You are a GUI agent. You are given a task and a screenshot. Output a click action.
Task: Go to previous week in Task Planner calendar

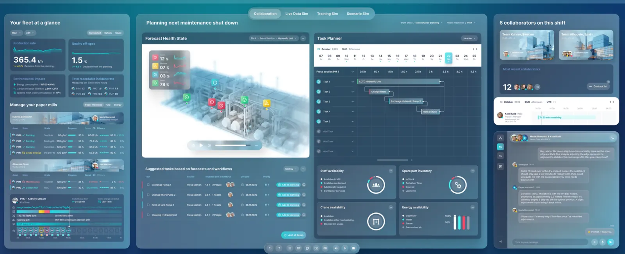click(x=473, y=49)
